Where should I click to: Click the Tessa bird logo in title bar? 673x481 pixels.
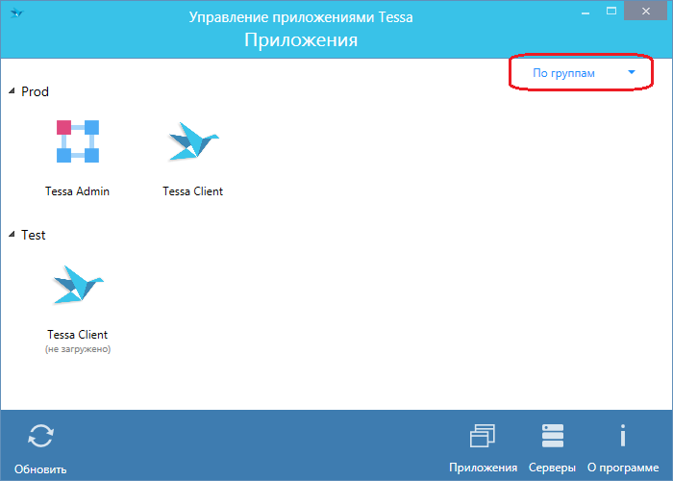coord(16,15)
